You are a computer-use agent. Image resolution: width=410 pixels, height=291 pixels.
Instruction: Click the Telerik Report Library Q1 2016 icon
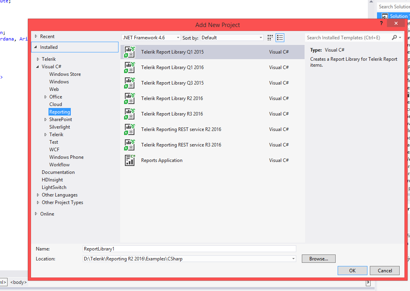(x=130, y=67)
